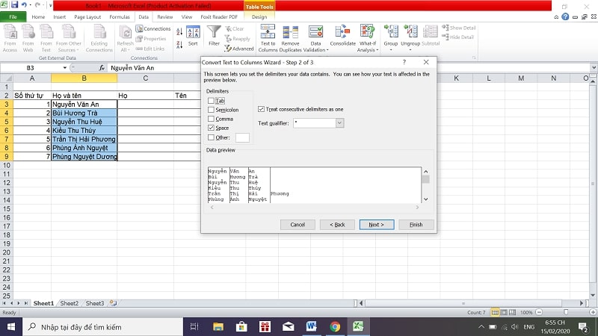The width and height of the screenshot is (598, 336).
Task: Click data preview scroll down arrow
Action: tap(425, 199)
